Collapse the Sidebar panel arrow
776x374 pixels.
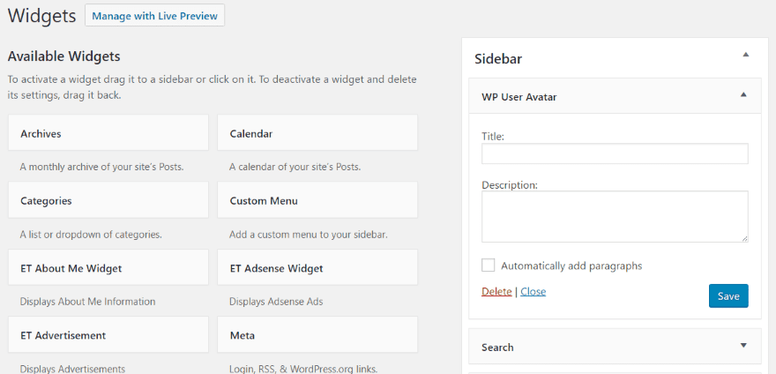coord(745,56)
